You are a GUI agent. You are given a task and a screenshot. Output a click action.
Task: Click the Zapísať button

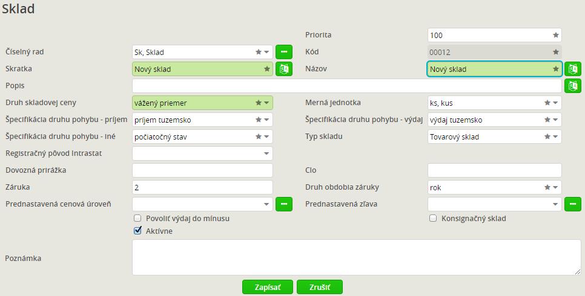coord(268,287)
